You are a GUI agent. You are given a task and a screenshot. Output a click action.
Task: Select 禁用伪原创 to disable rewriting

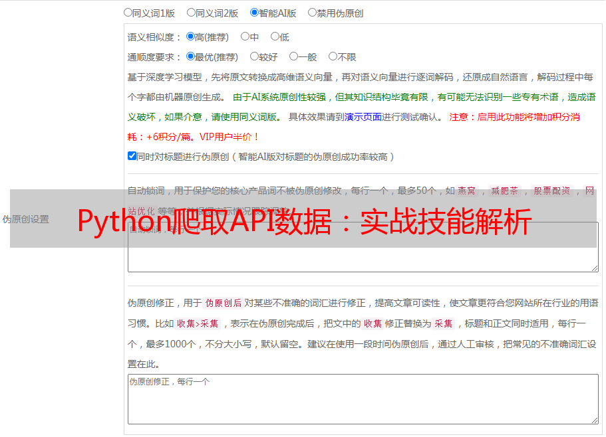point(312,13)
